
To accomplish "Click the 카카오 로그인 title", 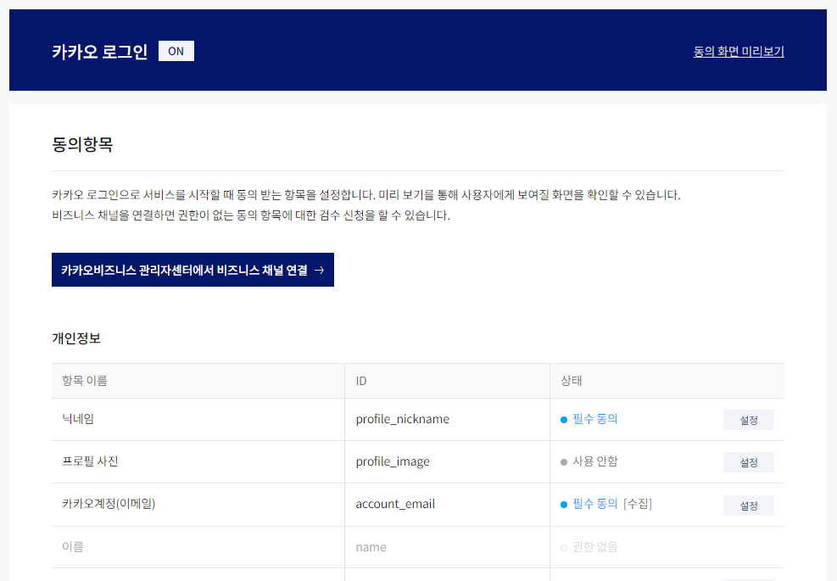I will [99, 51].
